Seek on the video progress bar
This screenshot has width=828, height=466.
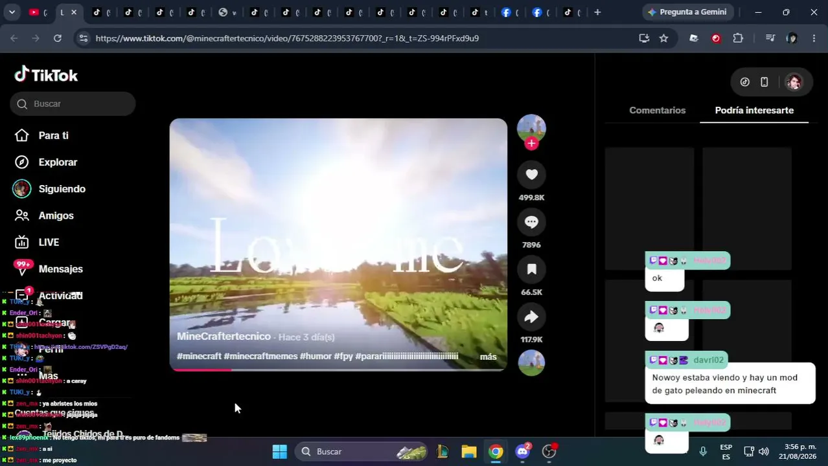coord(338,370)
